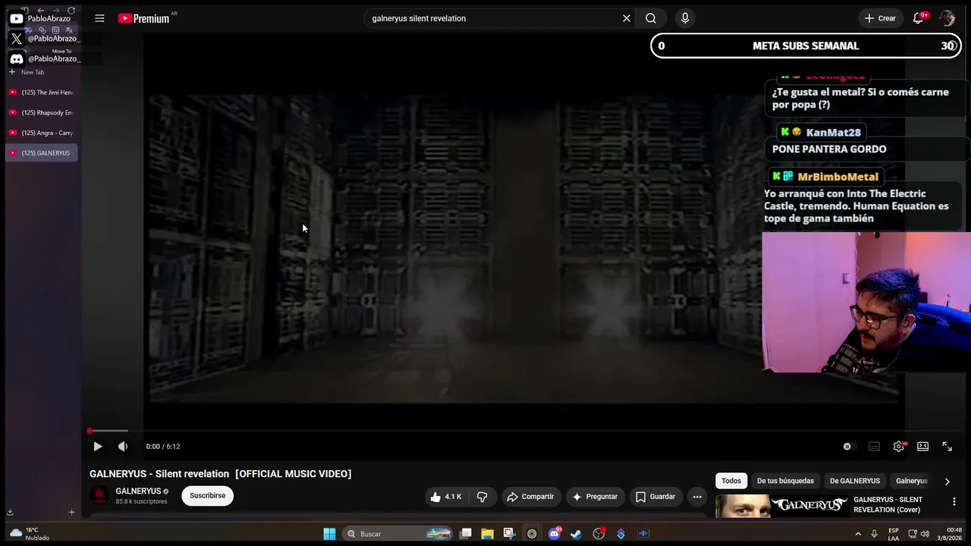Switch to the Rhapsody tab
Viewport: 971px width, 546px height.
coord(42,113)
